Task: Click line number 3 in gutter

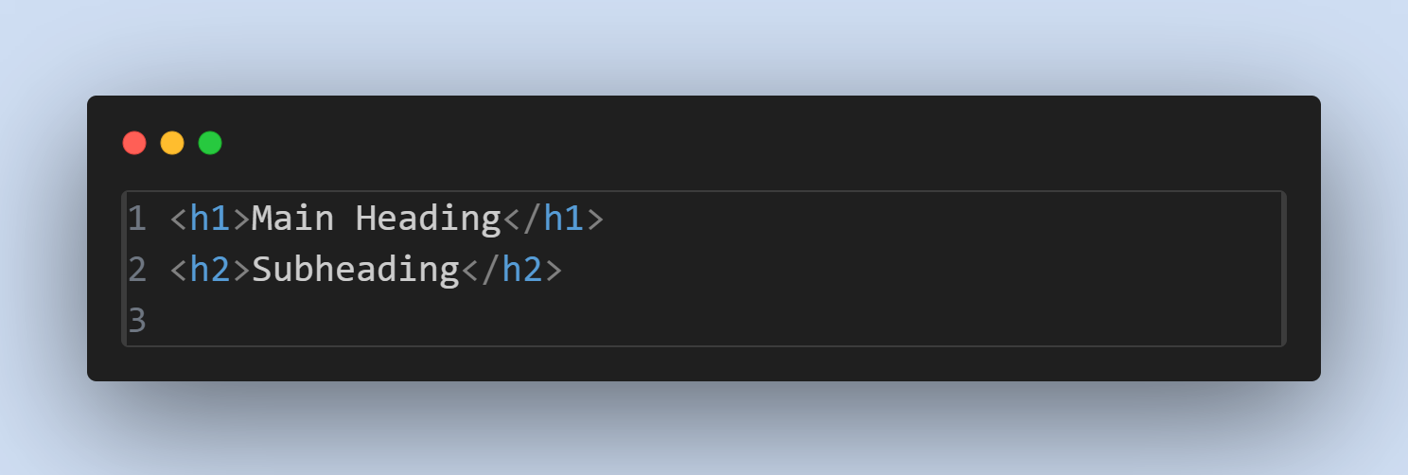Action: (138, 322)
